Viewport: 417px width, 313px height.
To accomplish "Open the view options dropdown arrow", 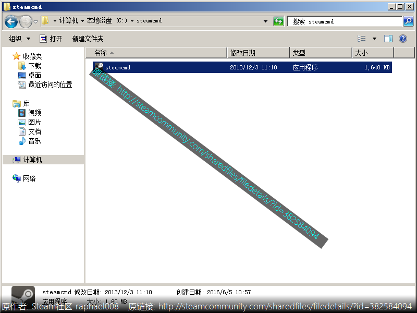I will (x=374, y=39).
